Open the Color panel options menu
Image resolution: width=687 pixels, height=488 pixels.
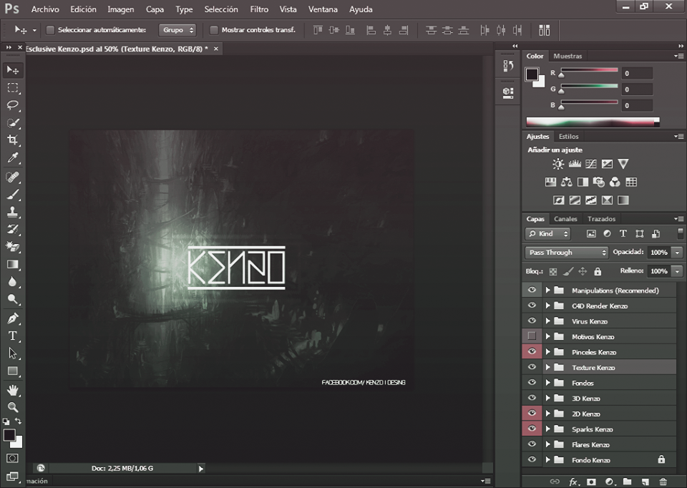click(x=678, y=56)
